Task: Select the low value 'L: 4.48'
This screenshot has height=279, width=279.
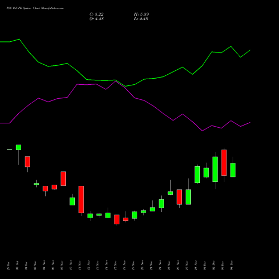Action: coord(141,19)
